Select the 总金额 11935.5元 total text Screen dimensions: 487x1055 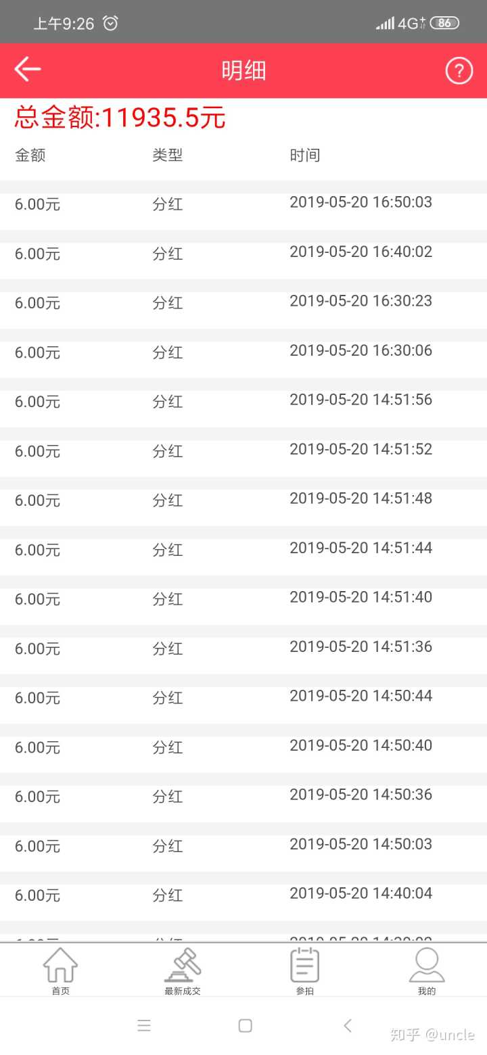(120, 118)
